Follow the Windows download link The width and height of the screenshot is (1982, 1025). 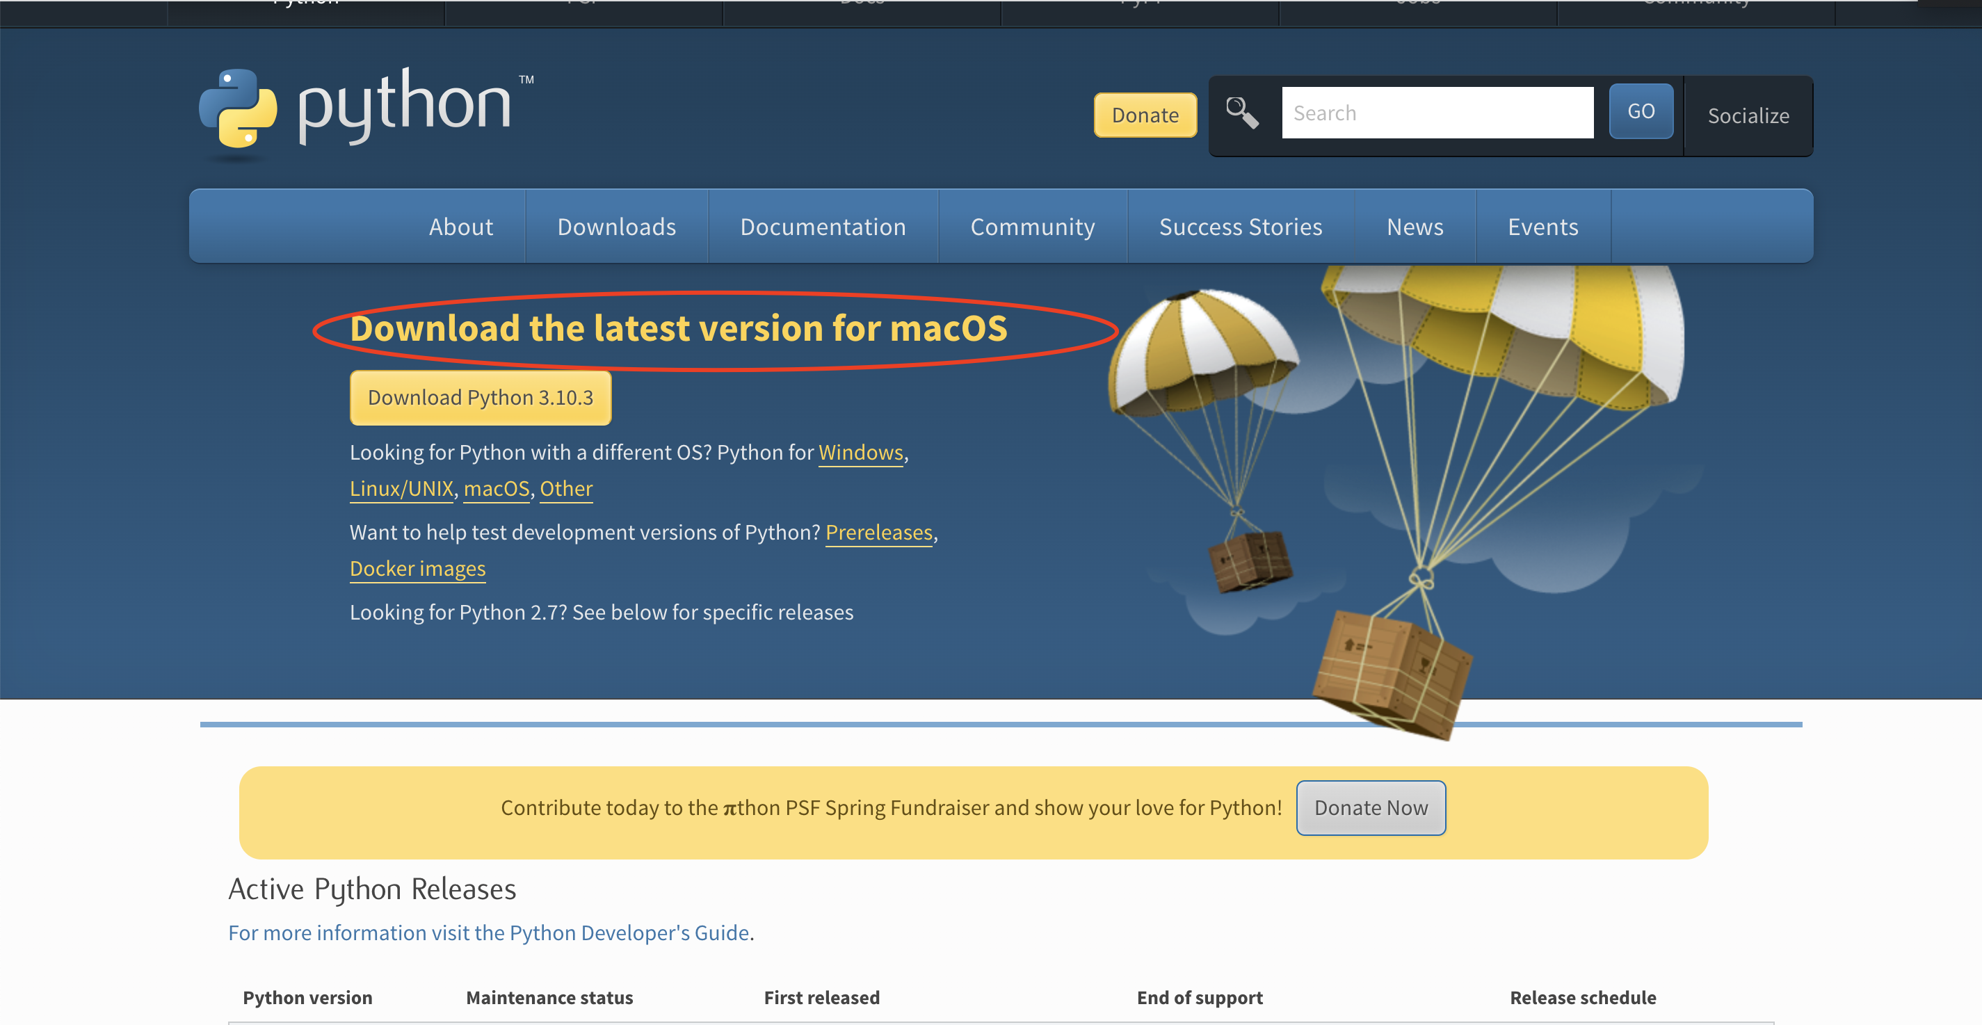(860, 453)
